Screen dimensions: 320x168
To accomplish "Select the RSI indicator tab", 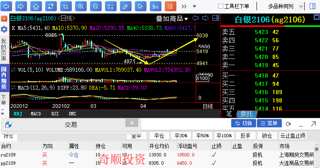I will point(55,114).
